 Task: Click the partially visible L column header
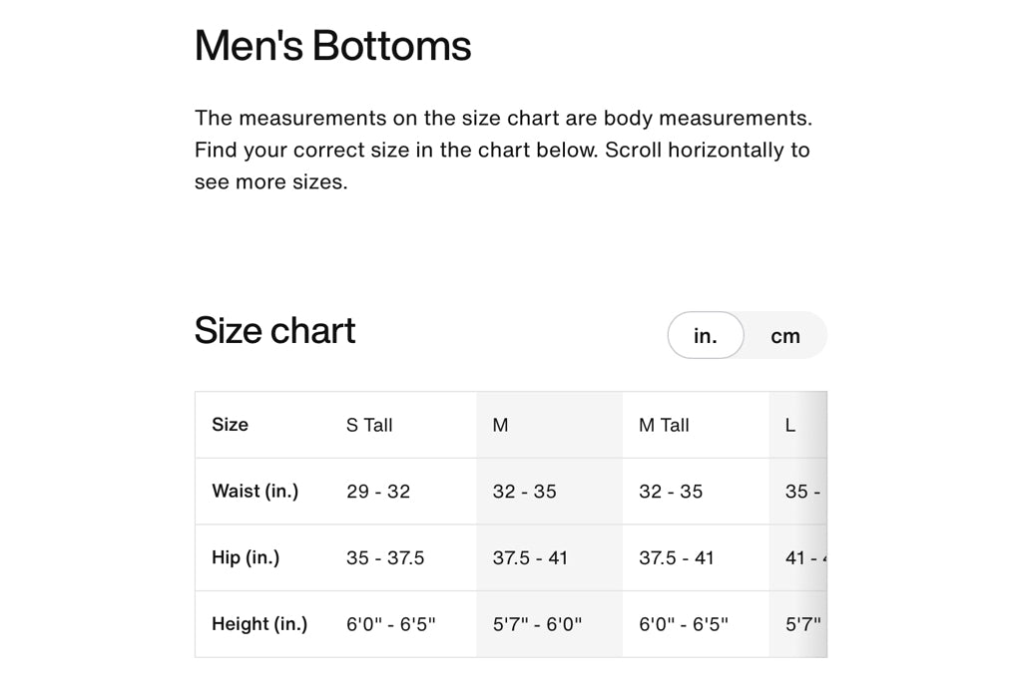[x=791, y=425]
